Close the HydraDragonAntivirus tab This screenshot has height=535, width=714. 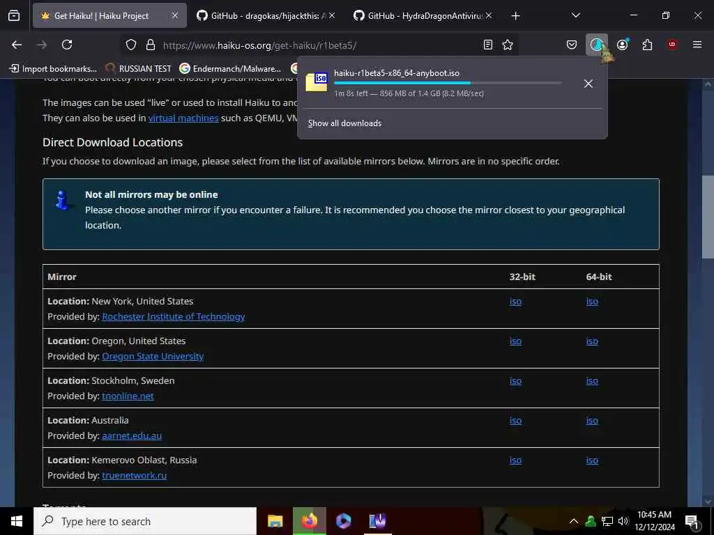click(489, 16)
